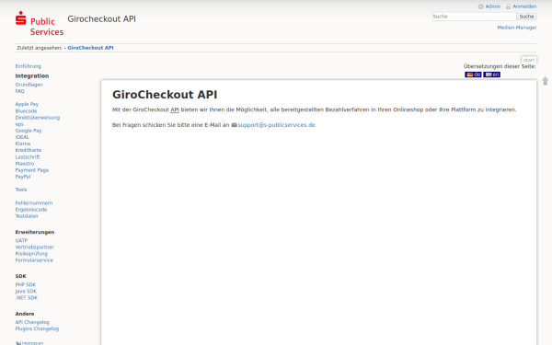The image size is (552, 345).
Task: Open the Admin link
Action: (x=492, y=6)
